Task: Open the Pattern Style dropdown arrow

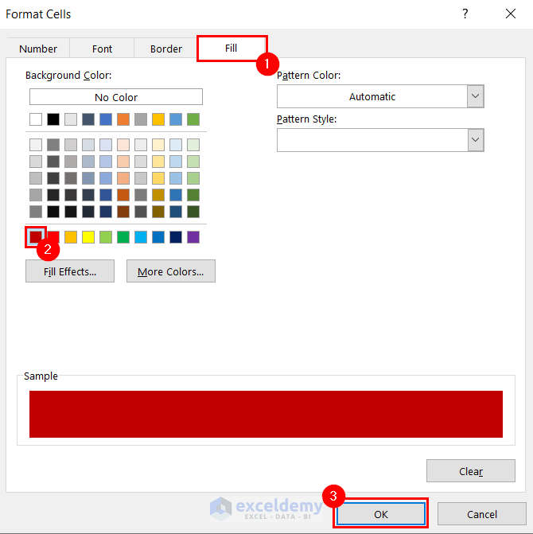Action: pos(476,140)
